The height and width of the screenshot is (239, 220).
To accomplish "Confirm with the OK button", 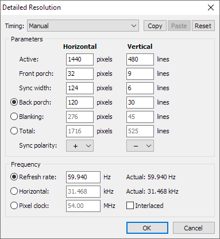I will coord(147,228).
